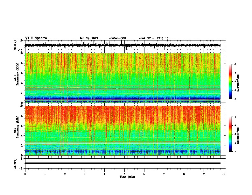This screenshot has height=195, width=252.
Task: Click the "-3" label on ch.2 colorbar
Action: click(x=235, y=117)
